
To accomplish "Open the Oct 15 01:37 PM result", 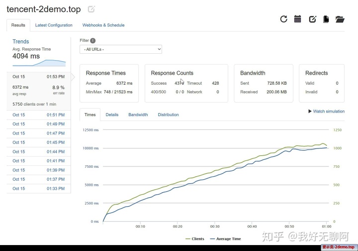I will pos(39,179).
